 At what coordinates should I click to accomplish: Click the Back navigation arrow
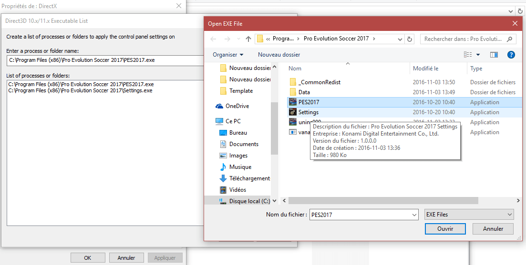click(x=213, y=39)
